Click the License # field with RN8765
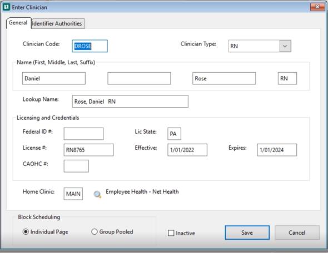 (89, 150)
